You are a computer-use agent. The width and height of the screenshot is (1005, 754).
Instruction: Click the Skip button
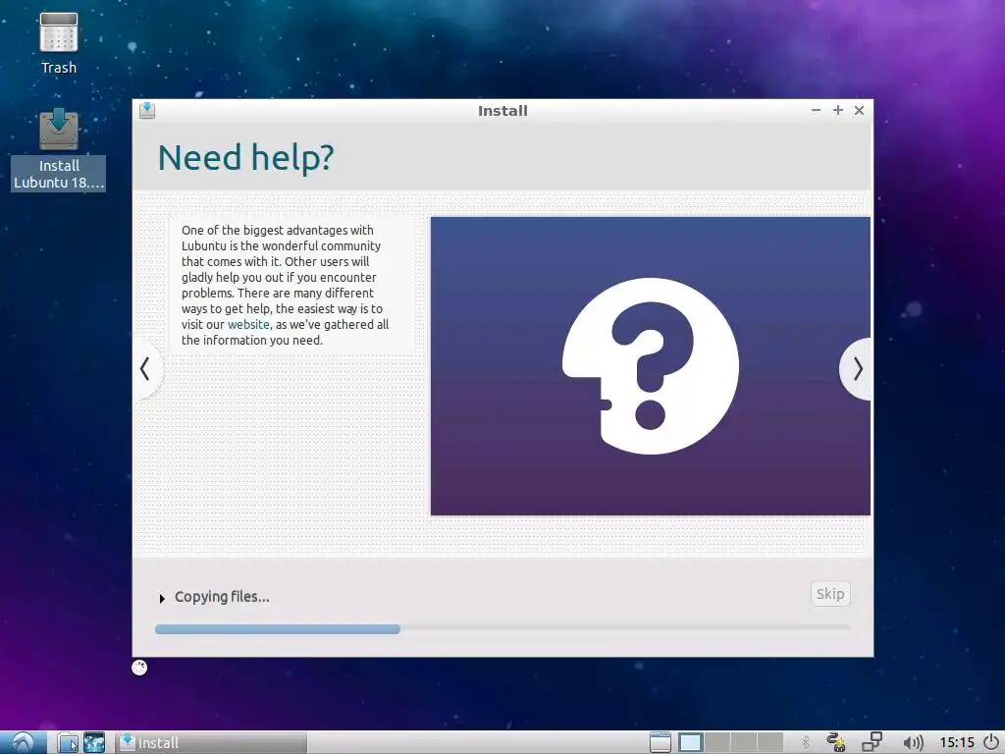tap(830, 594)
